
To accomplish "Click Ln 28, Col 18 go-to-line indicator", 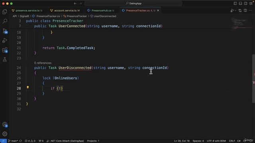I will 182,141.
